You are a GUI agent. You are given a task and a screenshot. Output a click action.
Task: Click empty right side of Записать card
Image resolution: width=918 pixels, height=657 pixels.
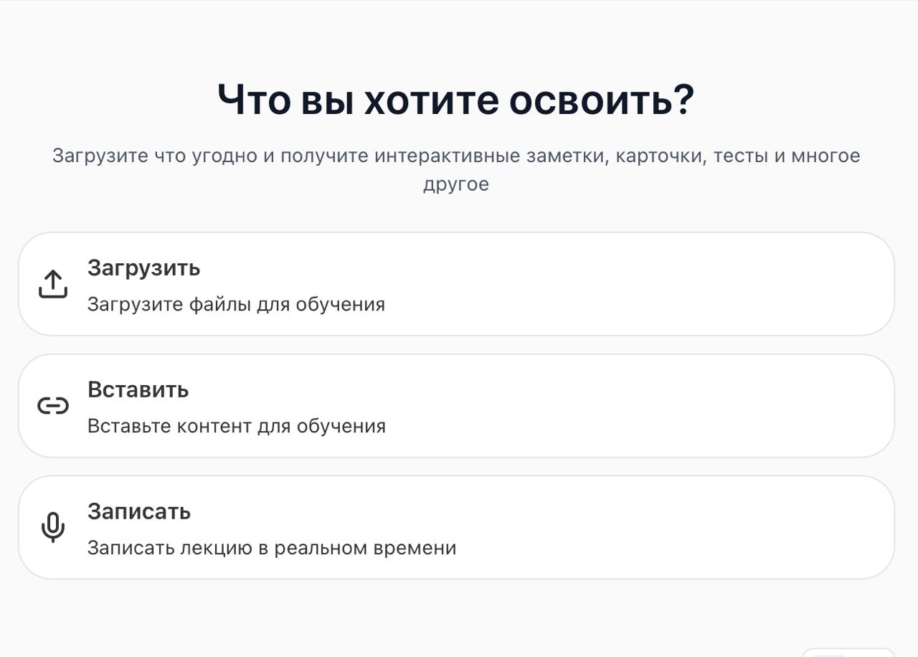[x=717, y=528]
